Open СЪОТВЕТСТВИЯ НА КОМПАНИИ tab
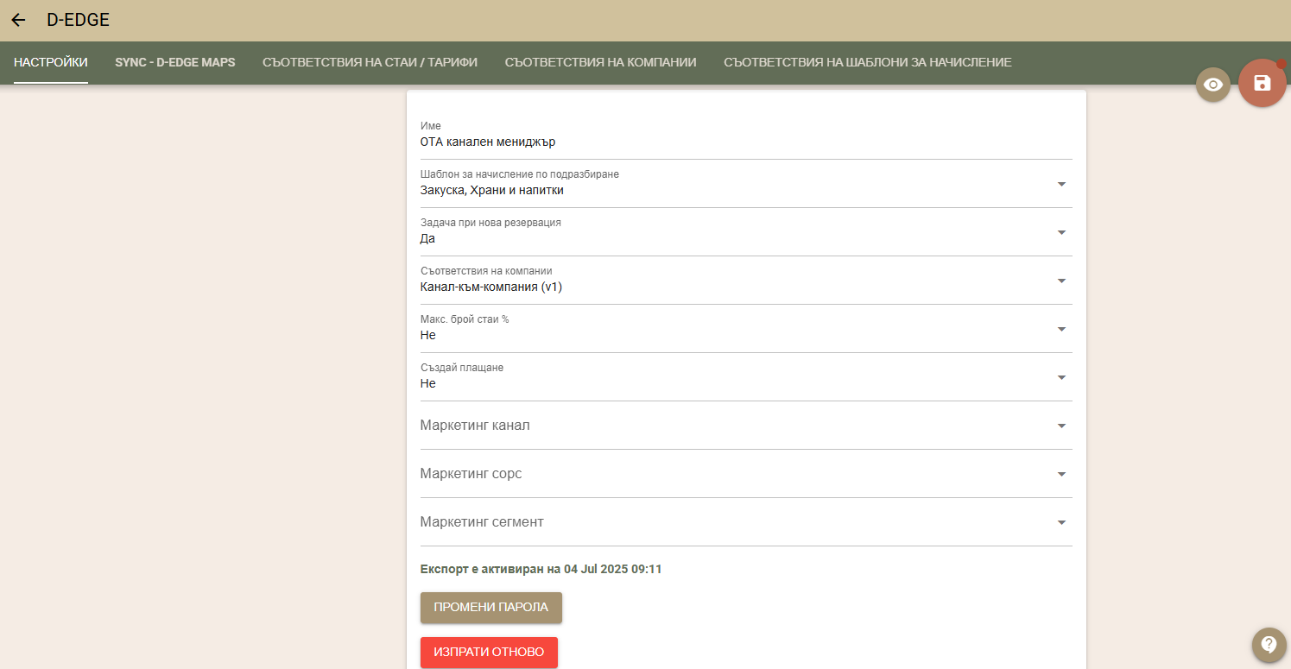The image size is (1291, 669). click(x=601, y=62)
